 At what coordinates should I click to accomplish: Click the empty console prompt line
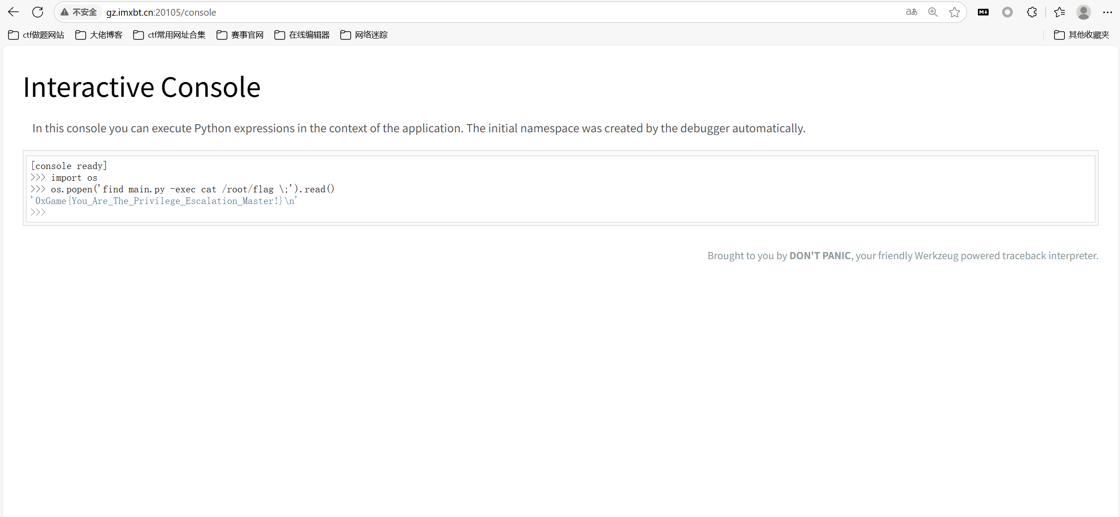(x=560, y=213)
